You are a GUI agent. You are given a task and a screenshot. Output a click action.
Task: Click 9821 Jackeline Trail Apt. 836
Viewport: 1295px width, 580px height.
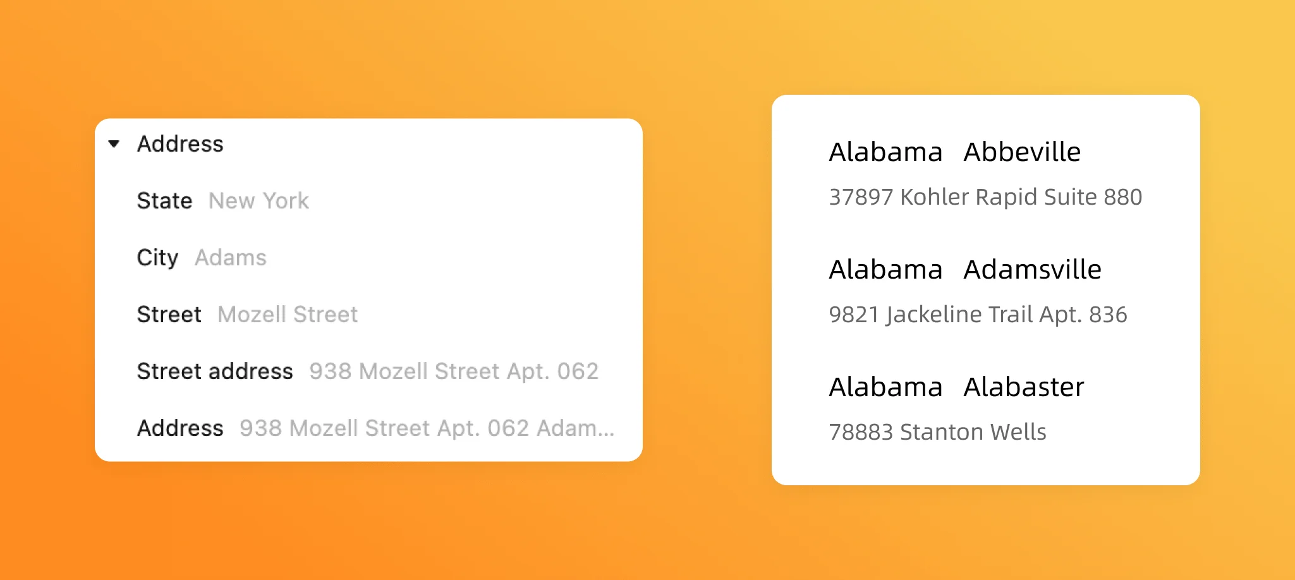978,315
